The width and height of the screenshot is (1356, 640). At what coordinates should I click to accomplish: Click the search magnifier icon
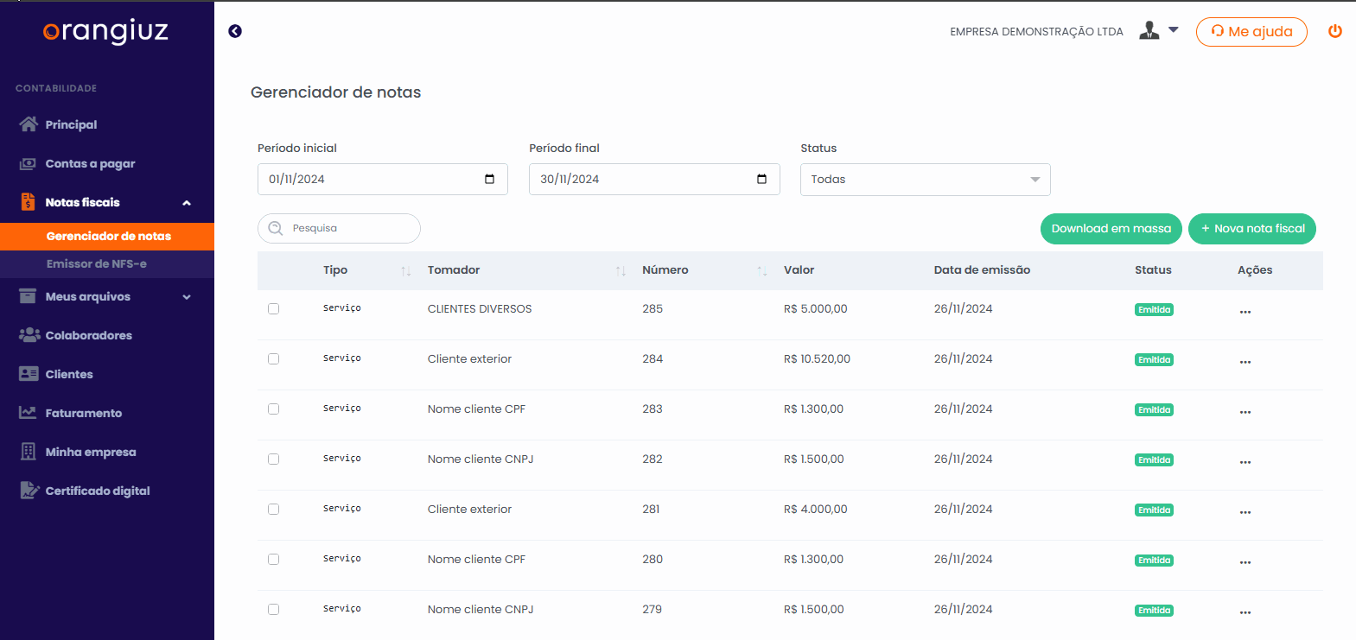click(x=276, y=228)
